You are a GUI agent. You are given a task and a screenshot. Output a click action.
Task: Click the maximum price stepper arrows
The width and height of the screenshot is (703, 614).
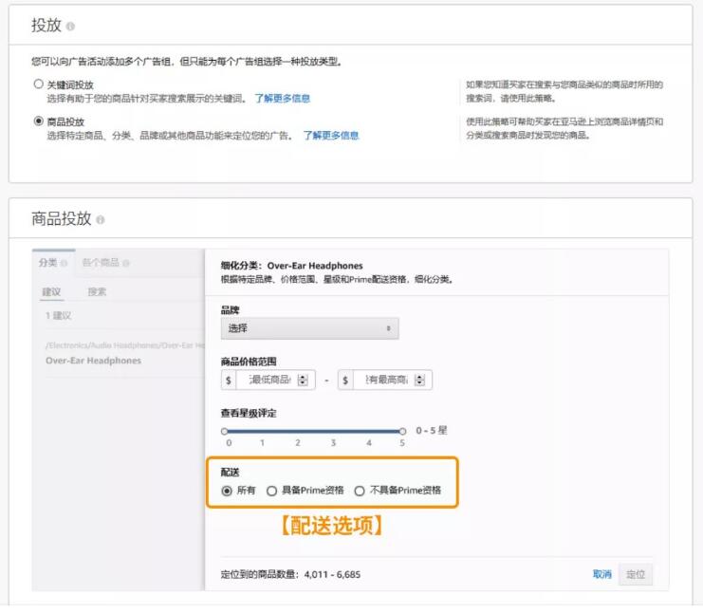coord(420,381)
